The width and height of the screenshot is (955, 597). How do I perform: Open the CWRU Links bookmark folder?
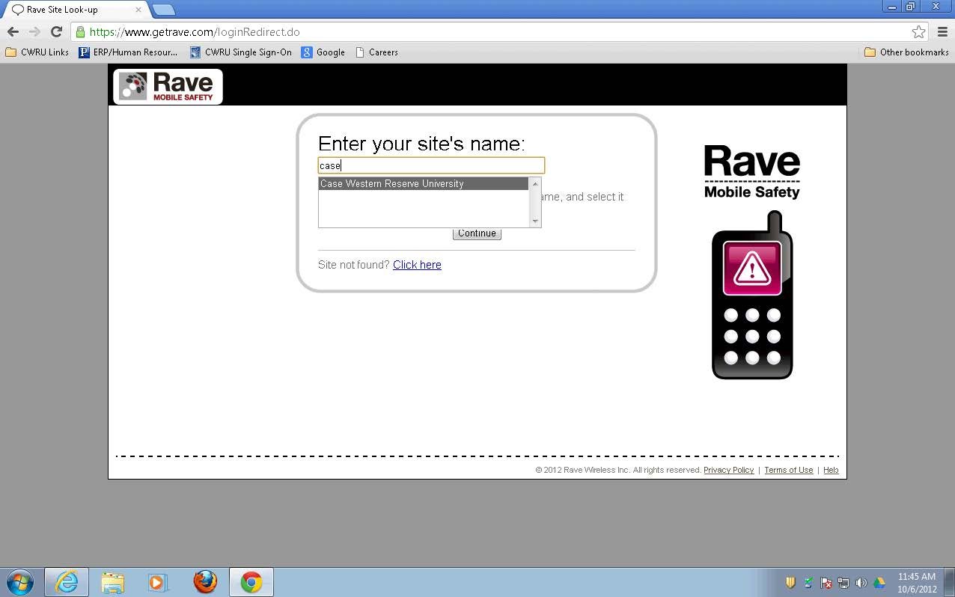37,52
